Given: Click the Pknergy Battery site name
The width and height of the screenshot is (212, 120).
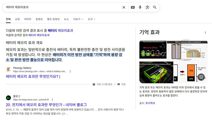Looking at the screenshot, I should 22,68.
